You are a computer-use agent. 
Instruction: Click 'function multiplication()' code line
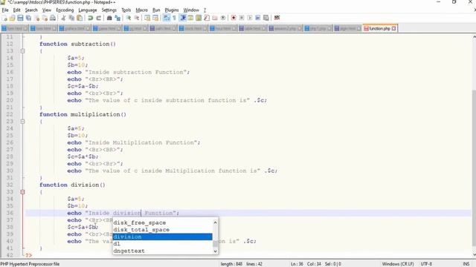pyautogui.click(x=83, y=114)
